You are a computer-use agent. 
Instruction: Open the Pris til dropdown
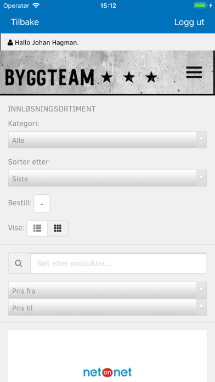[107, 307]
